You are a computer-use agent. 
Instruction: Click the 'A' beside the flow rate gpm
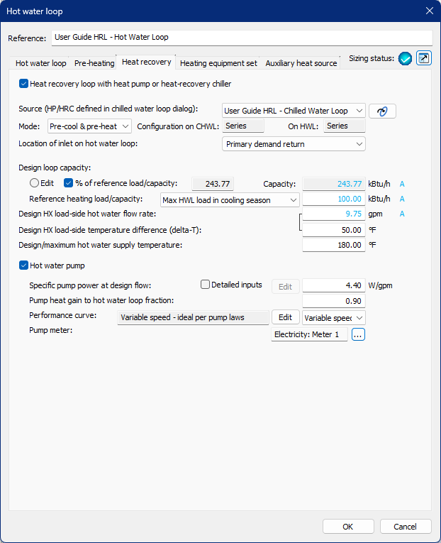(x=402, y=214)
